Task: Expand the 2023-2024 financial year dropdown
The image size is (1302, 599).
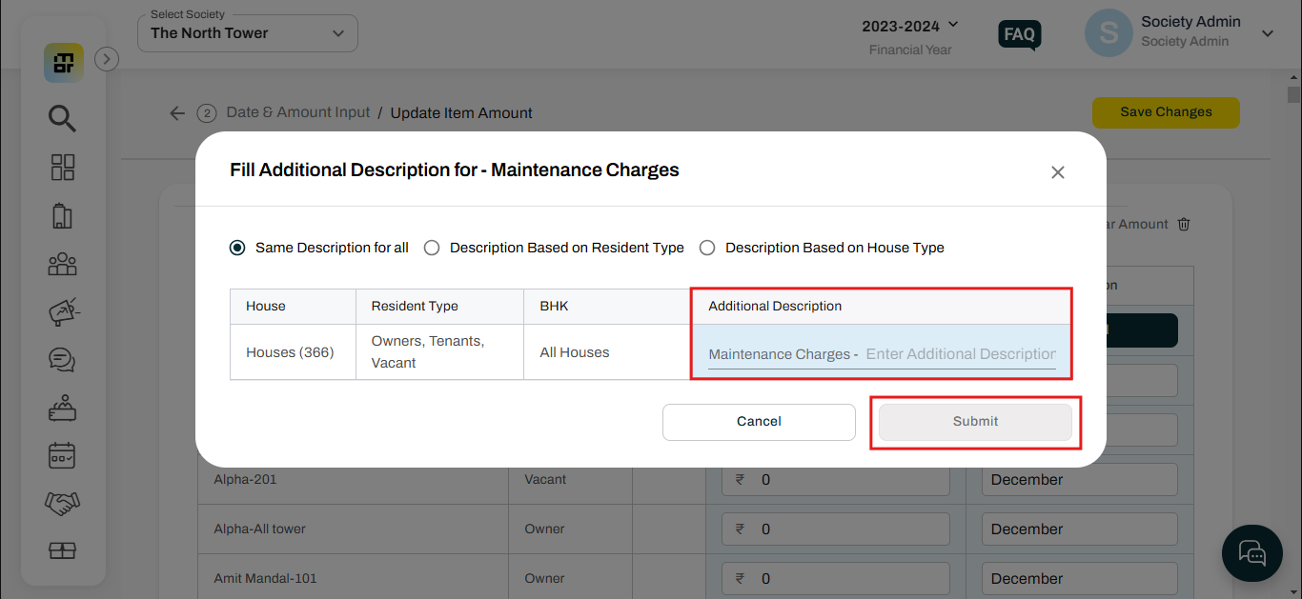Action: click(910, 26)
